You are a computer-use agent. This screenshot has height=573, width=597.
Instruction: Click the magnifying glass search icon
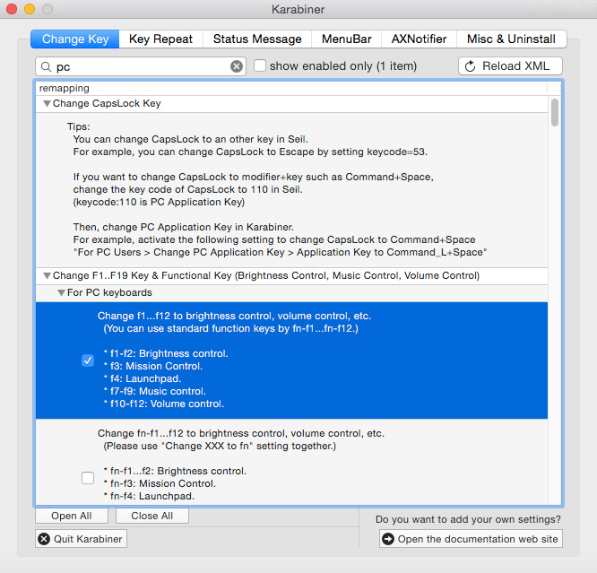click(x=46, y=66)
